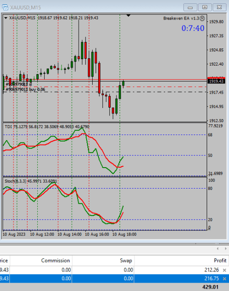Click the Breakeven EA sad-face icon
The image size is (229, 291).
click(202, 18)
